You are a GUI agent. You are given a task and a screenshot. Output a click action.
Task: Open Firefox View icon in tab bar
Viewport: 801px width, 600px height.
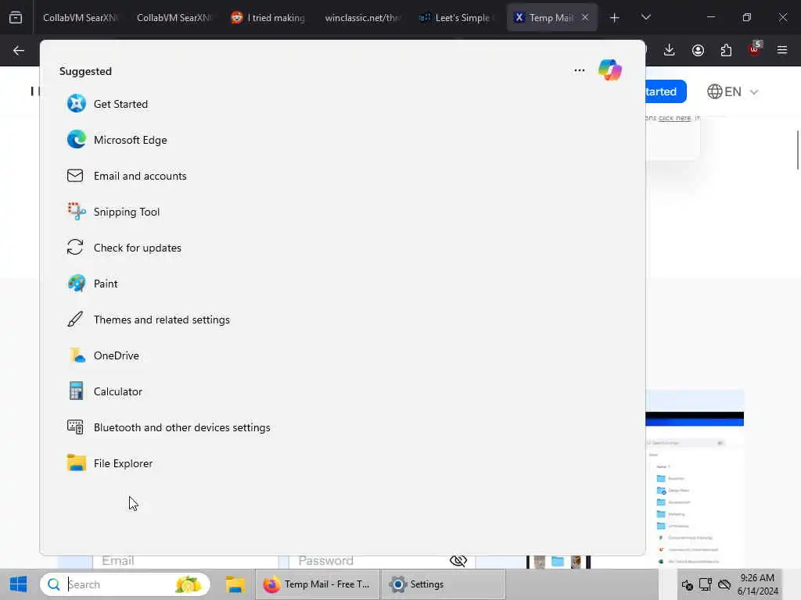pyautogui.click(x=16, y=17)
